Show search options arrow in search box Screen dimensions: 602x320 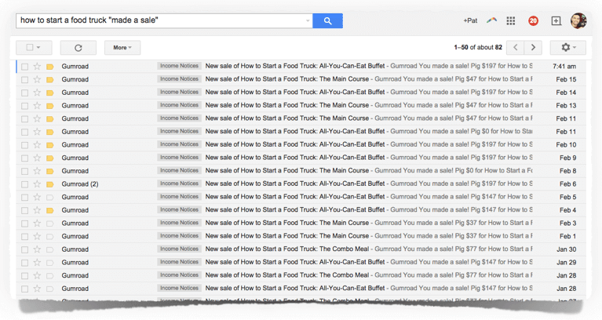point(308,20)
